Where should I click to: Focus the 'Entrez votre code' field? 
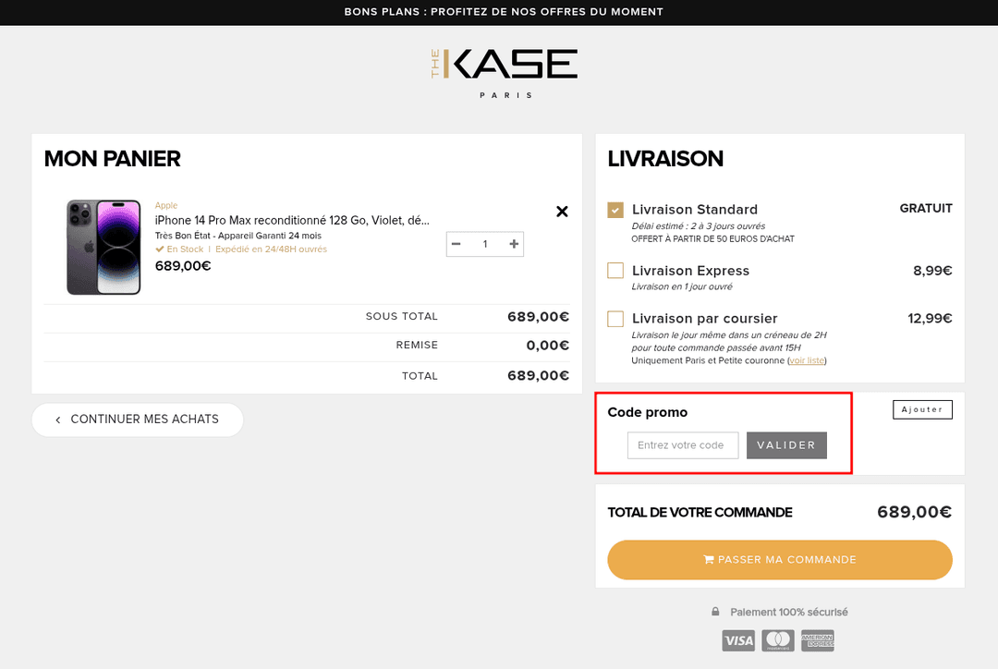click(x=683, y=445)
